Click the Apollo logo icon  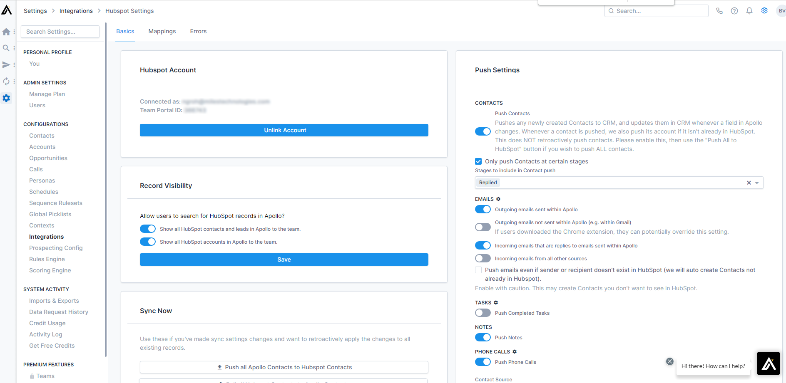[7, 10]
